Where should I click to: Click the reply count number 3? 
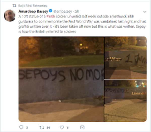point(27,128)
